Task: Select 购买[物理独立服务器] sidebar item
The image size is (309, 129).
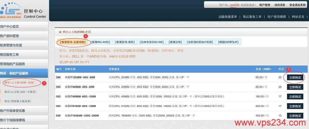Action: 22,101
